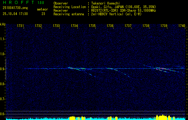
Task: Click the 1735 time tick label
Action: click(92, 25)
